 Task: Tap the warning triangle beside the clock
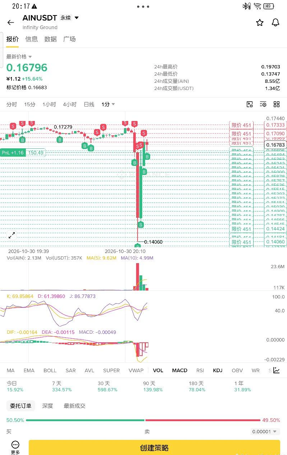click(x=34, y=6)
